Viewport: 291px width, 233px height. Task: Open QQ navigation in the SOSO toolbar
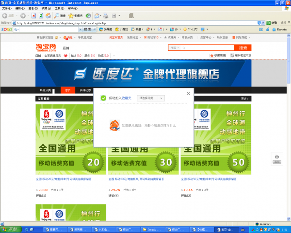click(x=106, y=29)
